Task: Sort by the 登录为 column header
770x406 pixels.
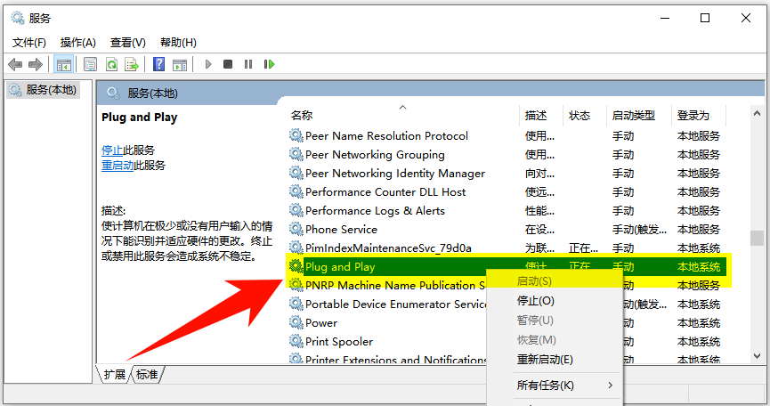Action: pos(698,116)
